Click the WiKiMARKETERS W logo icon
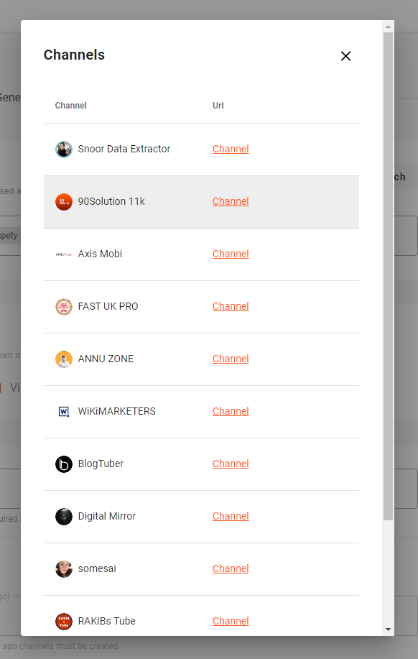 (x=64, y=412)
